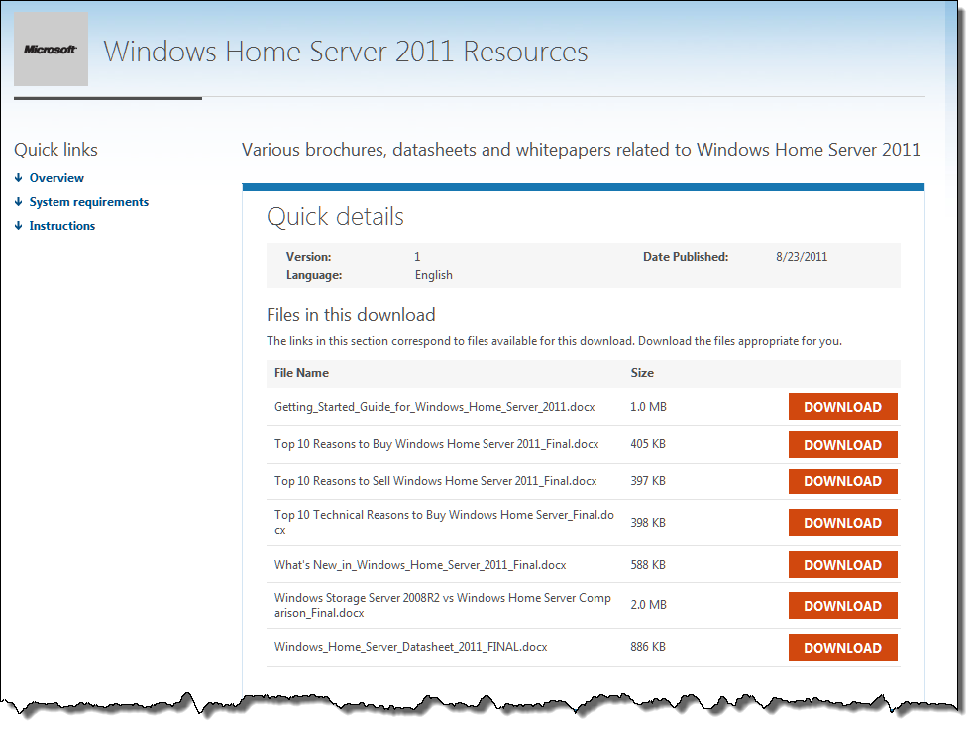Click 'The links in this section correspond' description text
Image resolution: width=974 pixels, height=737 pixels.
554,341
